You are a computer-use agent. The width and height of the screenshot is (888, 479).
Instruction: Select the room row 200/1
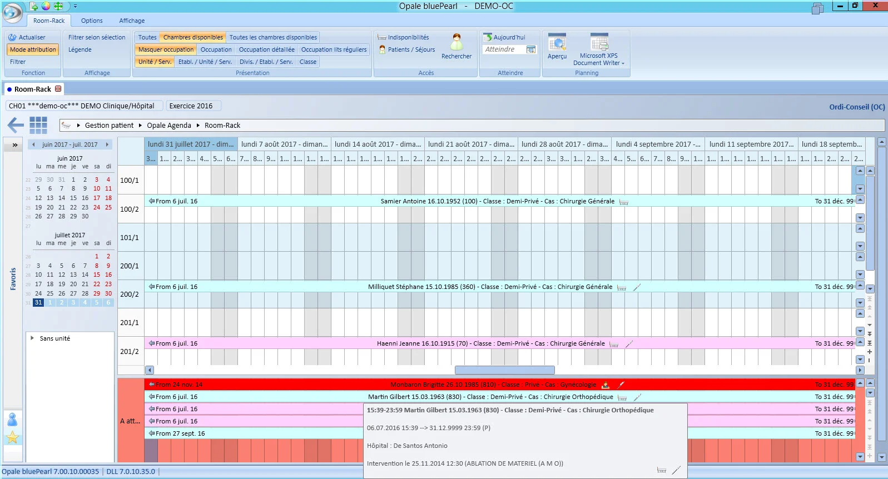(x=130, y=266)
